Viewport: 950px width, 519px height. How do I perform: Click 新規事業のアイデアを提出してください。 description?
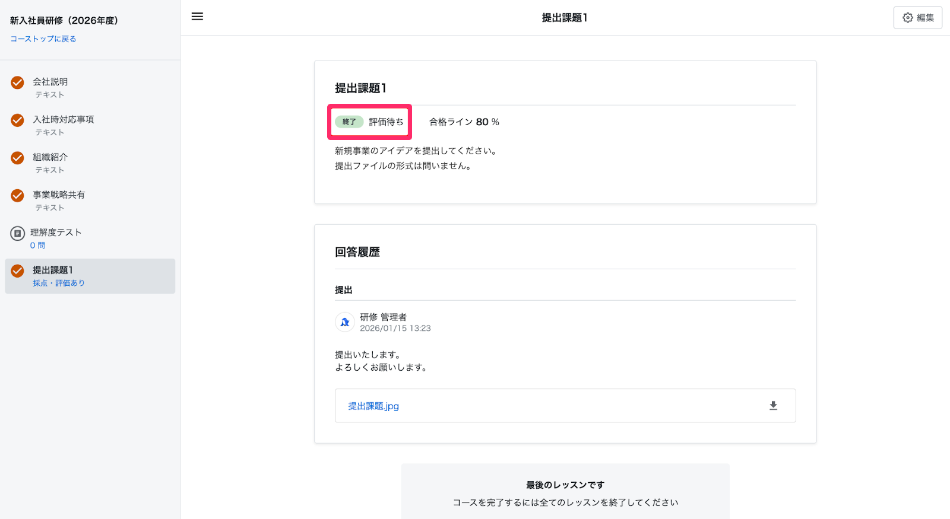(416, 151)
